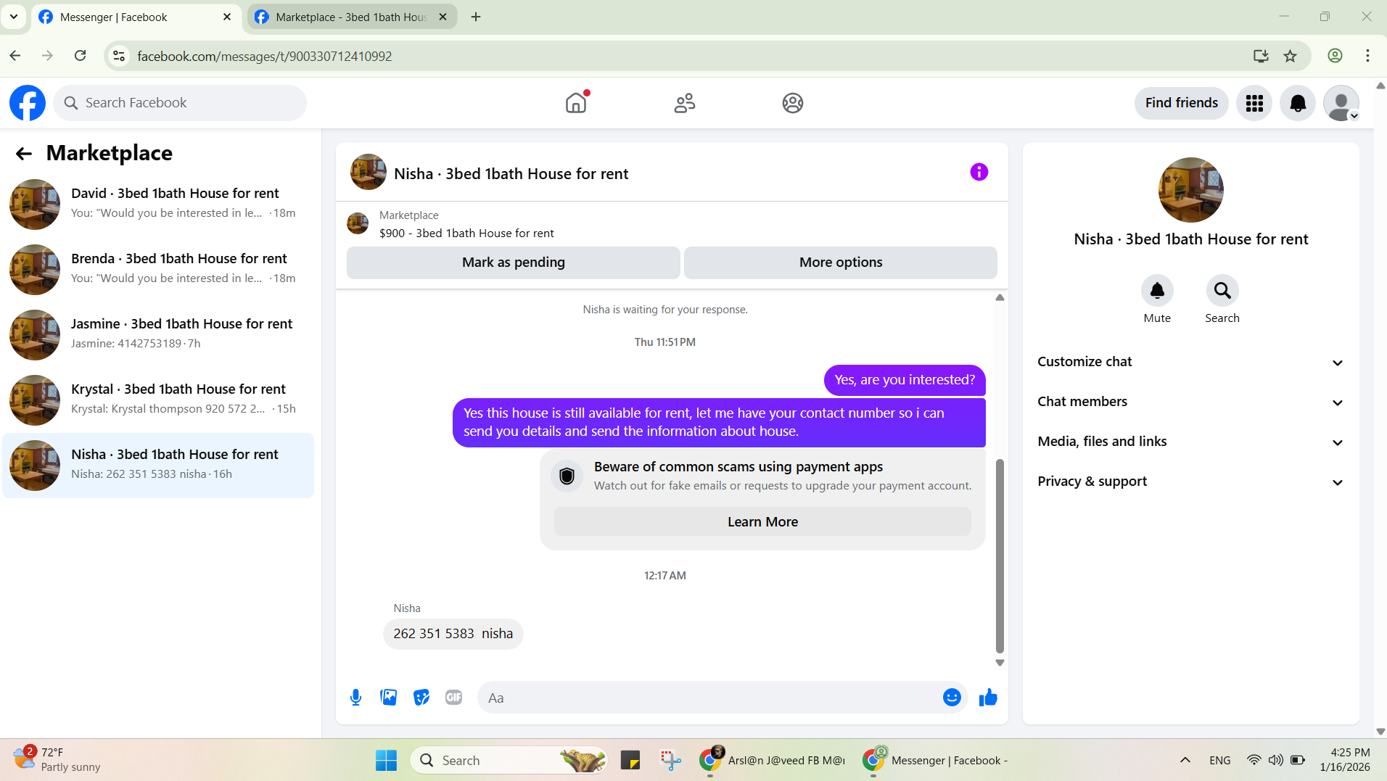The width and height of the screenshot is (1387, 781).
Task: Open the tab search dropdown in Chrome
Action: click(14, 17)
